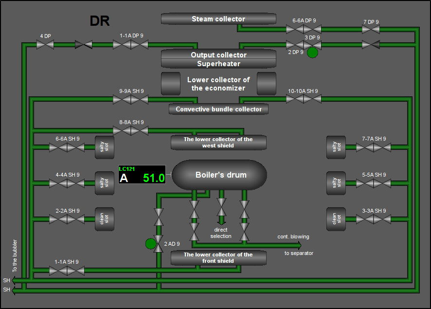The width and height of the screenshot is (431, 309).
Task: Select the Convective bundle collector
Action: [x=218, y=109]
